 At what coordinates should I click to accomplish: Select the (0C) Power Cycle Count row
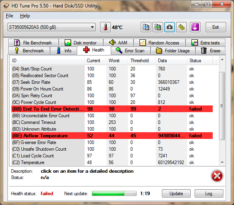tap(112, 102)
